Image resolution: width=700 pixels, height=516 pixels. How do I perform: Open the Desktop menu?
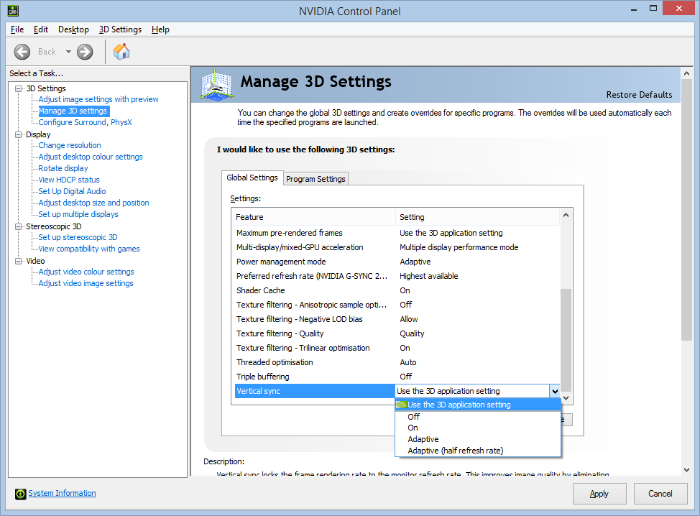pos(73,29)
